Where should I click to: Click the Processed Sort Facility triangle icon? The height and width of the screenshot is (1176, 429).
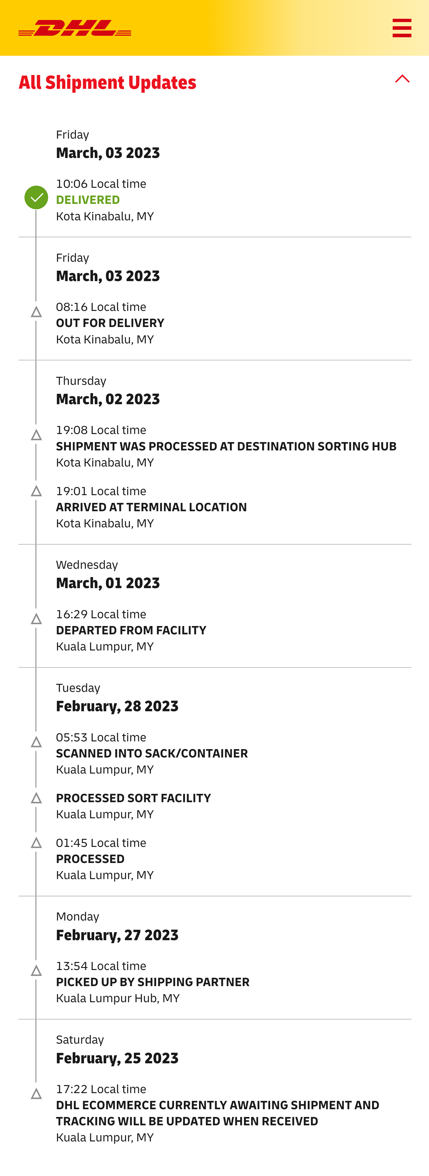tap(36, 798)
